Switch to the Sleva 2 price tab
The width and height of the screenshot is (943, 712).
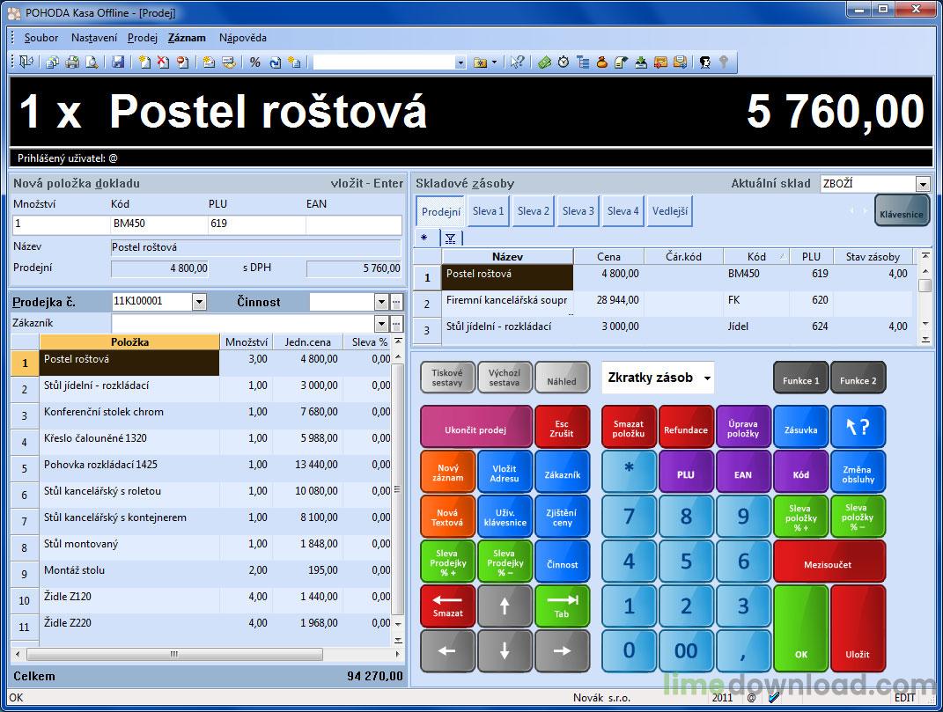point(533,210)
